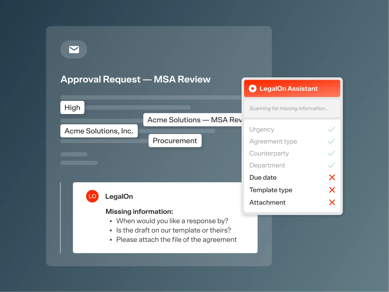Click the red LO avatar
Screen dimensions: 389x292
pos(92,196)
